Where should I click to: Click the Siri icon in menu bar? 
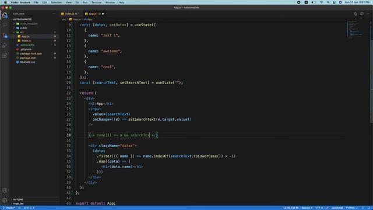tap(340, 2)
